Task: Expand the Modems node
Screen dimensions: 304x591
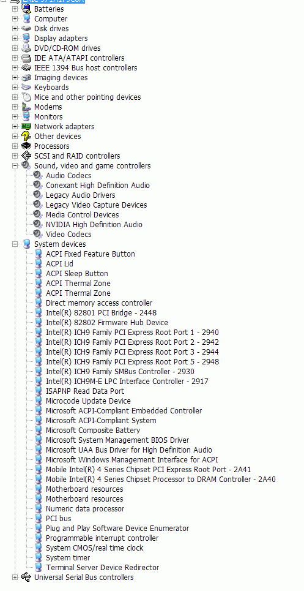Action: point(15,107)
